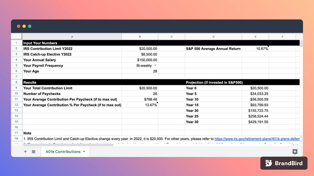Click the select-all corner box
Image resolution: width=314 pixels, height=176 pixels.
17,36
